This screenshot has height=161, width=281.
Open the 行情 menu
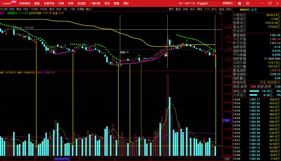coord(61,3)
